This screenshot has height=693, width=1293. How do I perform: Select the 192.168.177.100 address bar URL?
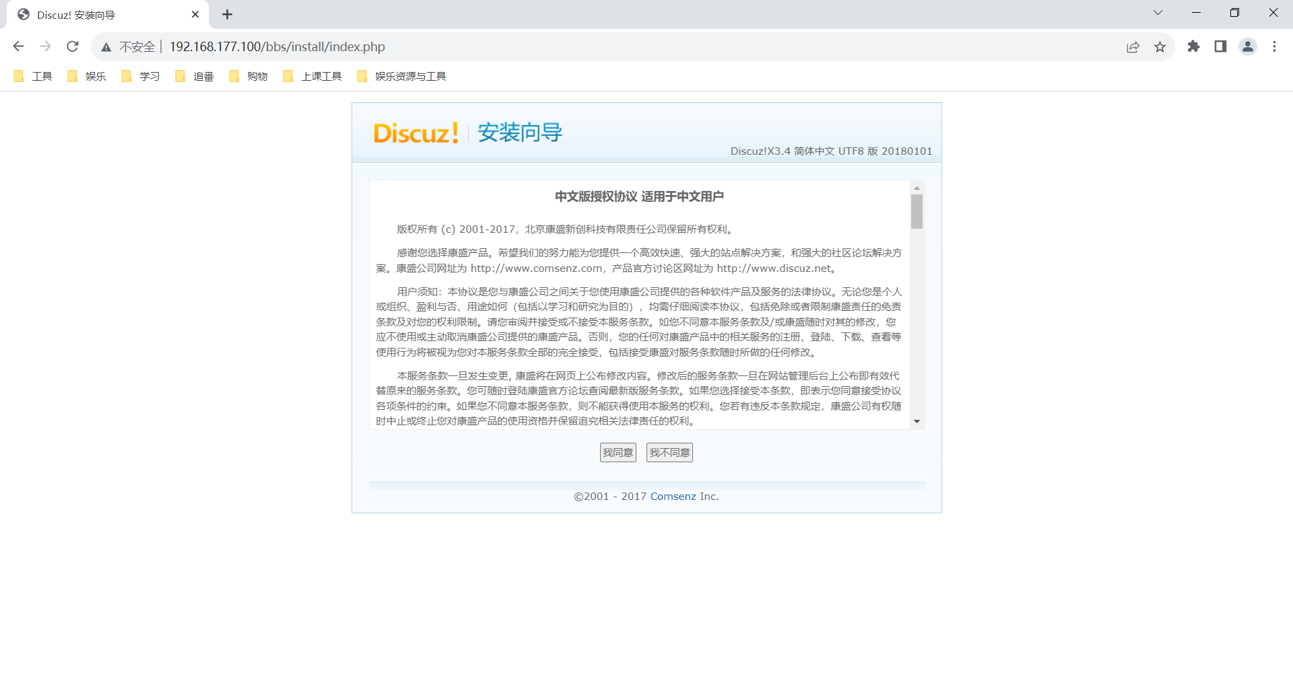pyautogui.click(x=277, y=46)
